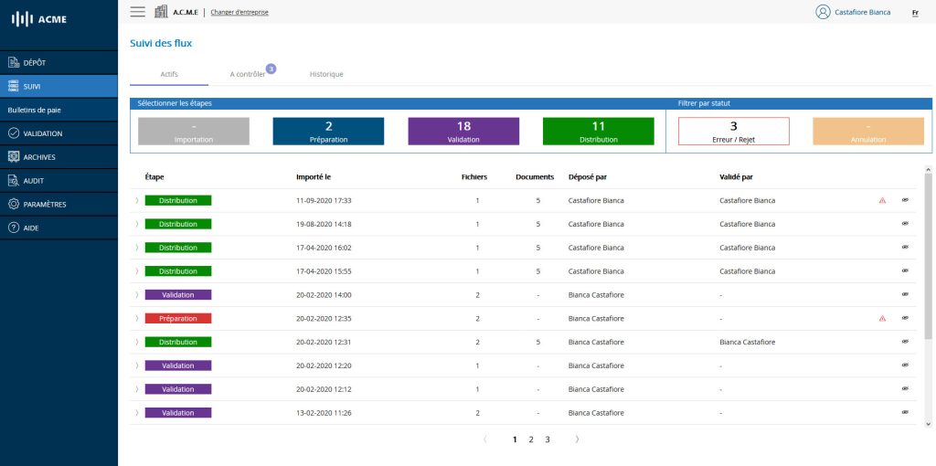This screenshot has height=466, width=936.
Task: Select the green Distribution filter tile showing 11
Action: 599,132
